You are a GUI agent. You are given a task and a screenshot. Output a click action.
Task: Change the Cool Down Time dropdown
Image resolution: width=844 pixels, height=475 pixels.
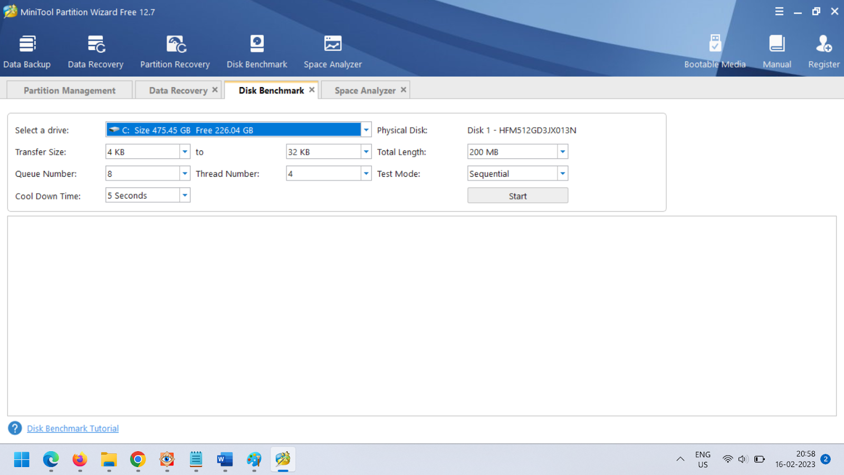tap(185, 195)
